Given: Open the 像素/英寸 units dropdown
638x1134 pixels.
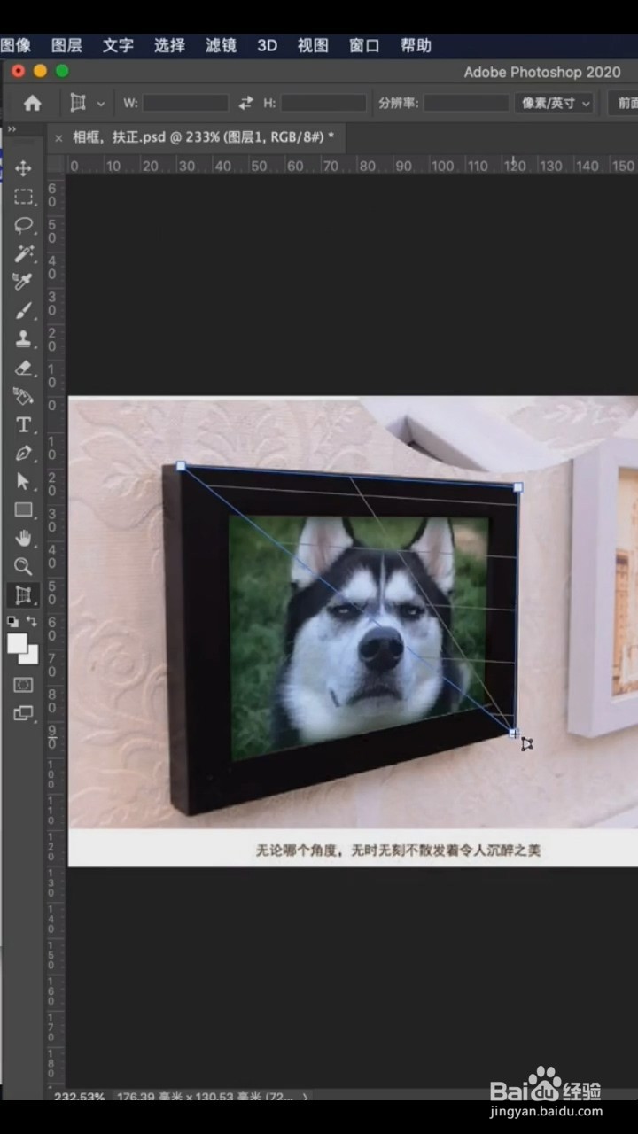Looking at the screenshot, I should pyautogui.click(x=555, y=104).
